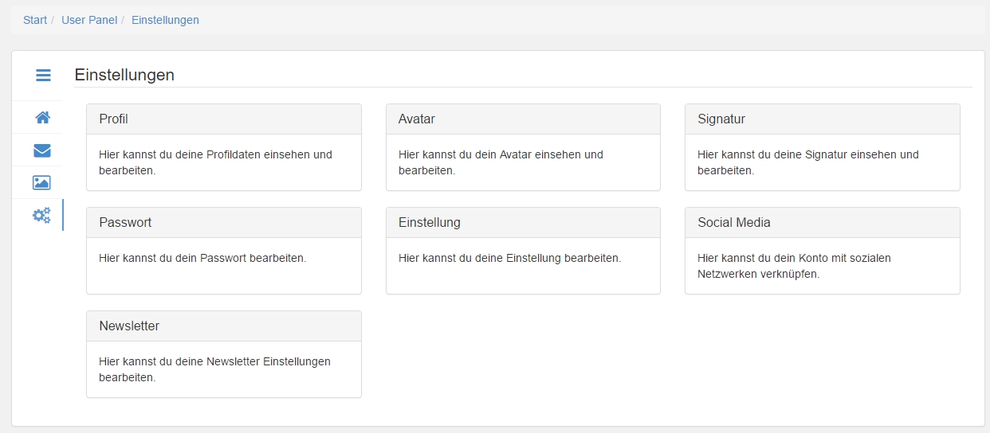Open the Passwort settings card
990x433 pixels.
click(x=224, y=251)
